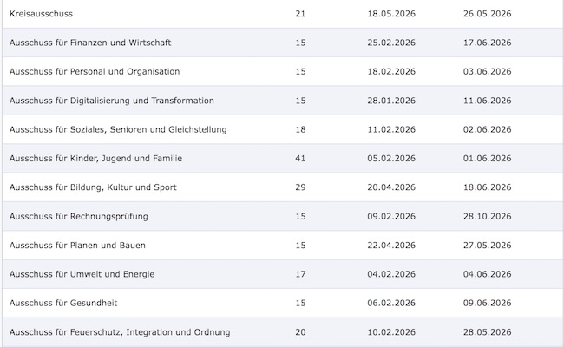Open Ausschuss für Rechnungsprüfung
564x347 pixels.
79,216
